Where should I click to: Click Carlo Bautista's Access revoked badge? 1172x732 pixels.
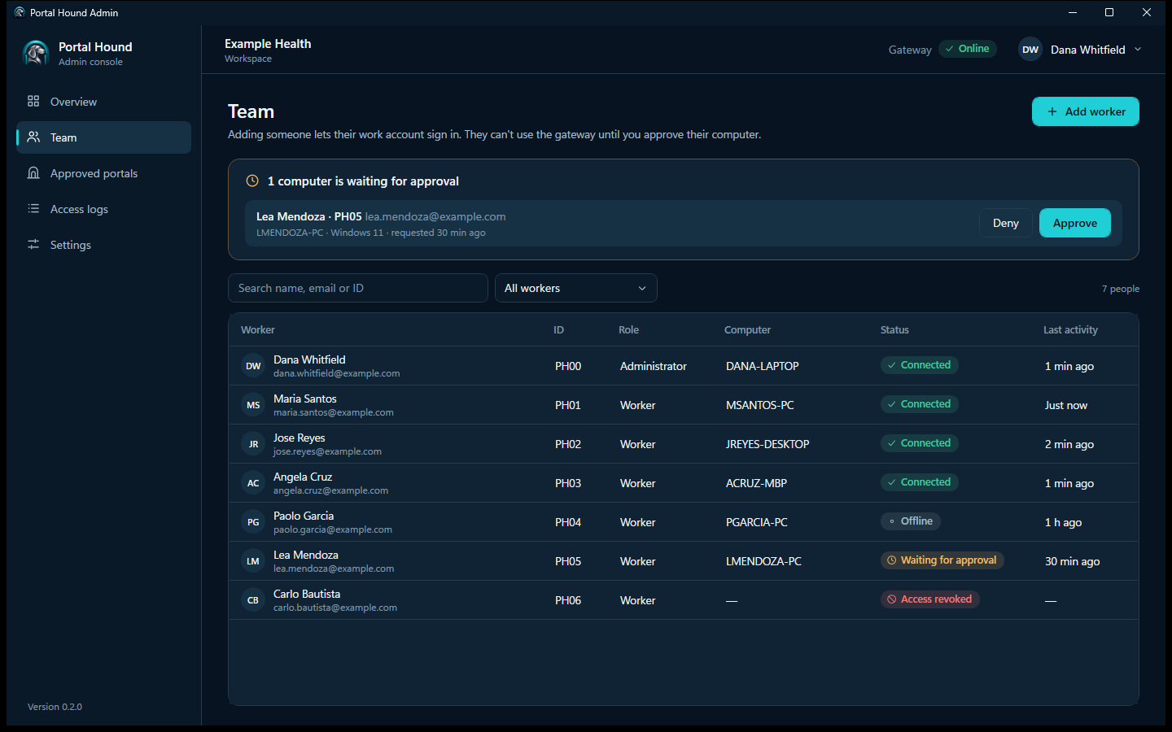point(929,599)
